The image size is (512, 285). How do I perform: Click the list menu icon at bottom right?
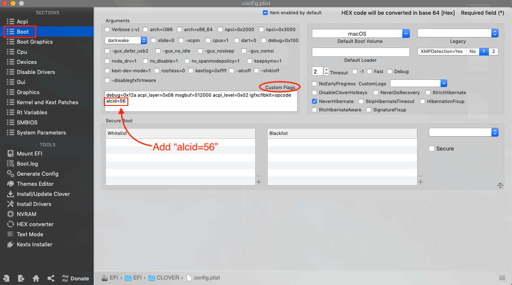(x=502, y=278)
